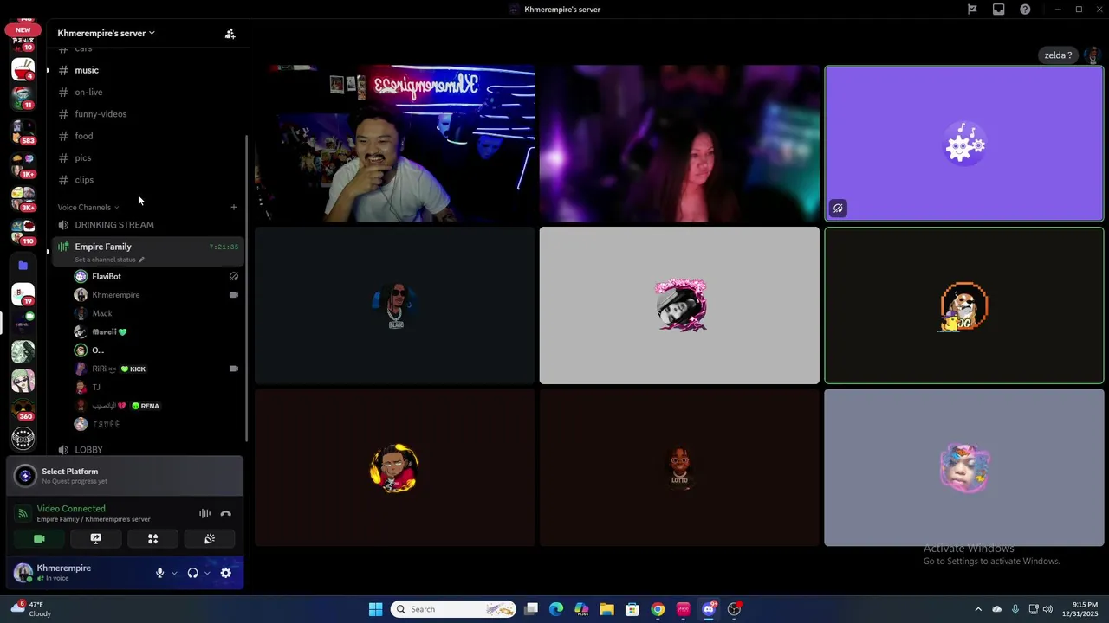The width and height of the screenshot is (1109, 623).
Task: Open Google Chrome from taskbar
Action: click(658, 609)
